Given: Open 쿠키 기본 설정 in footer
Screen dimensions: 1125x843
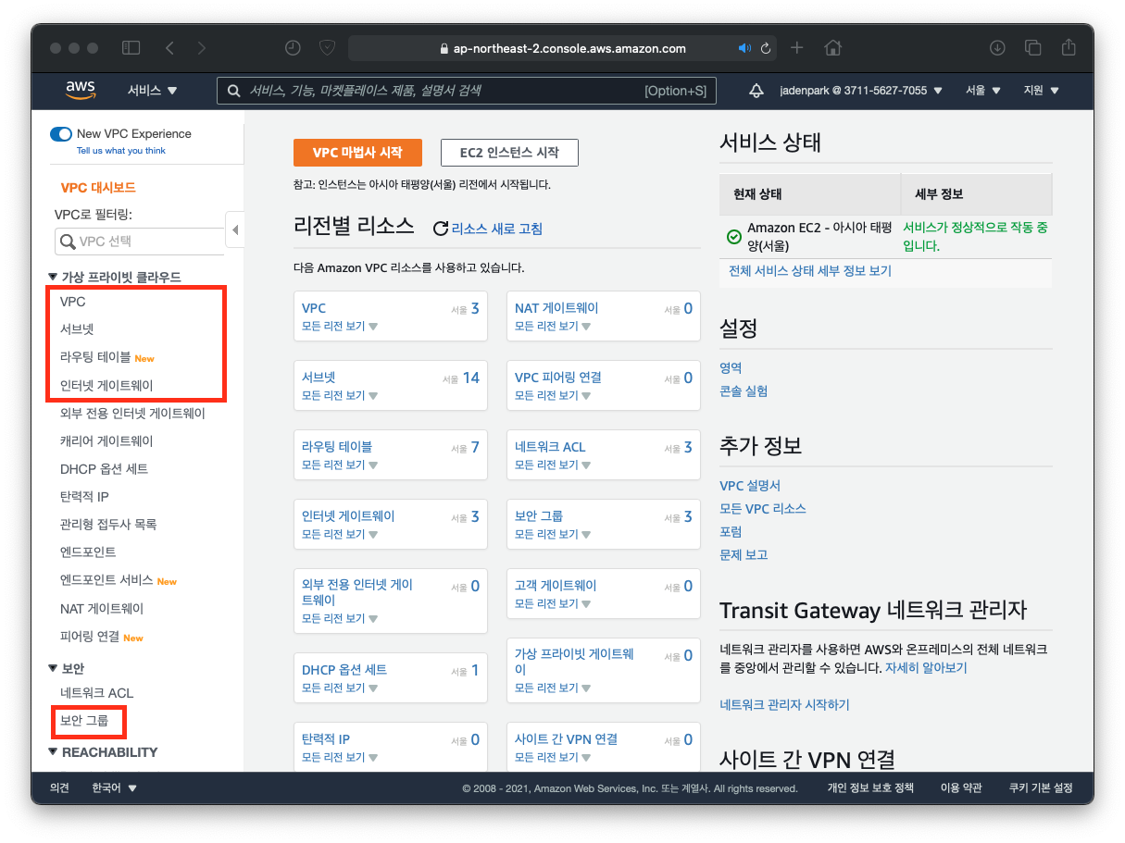Looking at the screenshot, I should [x=1041, y=788].
